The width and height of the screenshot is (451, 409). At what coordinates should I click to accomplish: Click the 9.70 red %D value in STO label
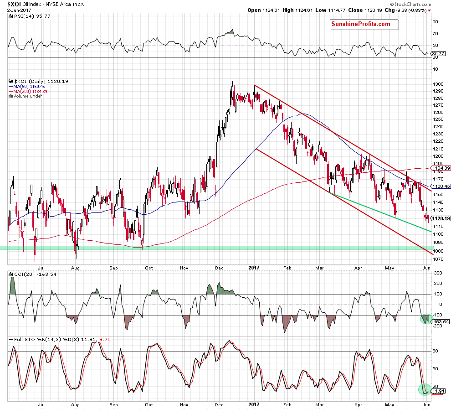click(x=105, y=340)
